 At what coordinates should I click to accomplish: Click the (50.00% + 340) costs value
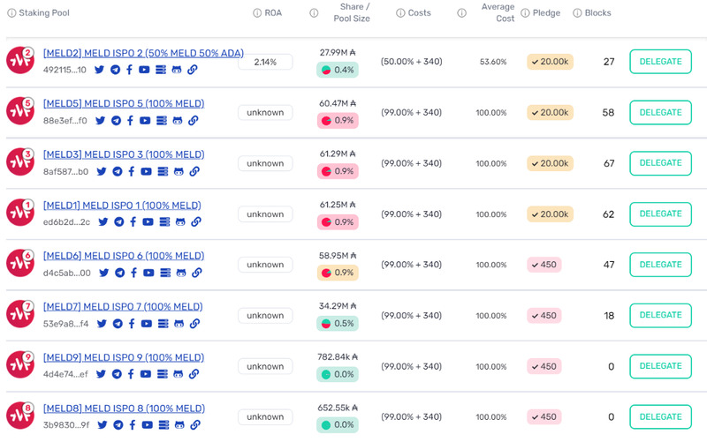click(411, 62)
